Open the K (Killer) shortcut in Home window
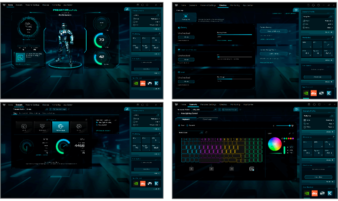 pos(157,83)
